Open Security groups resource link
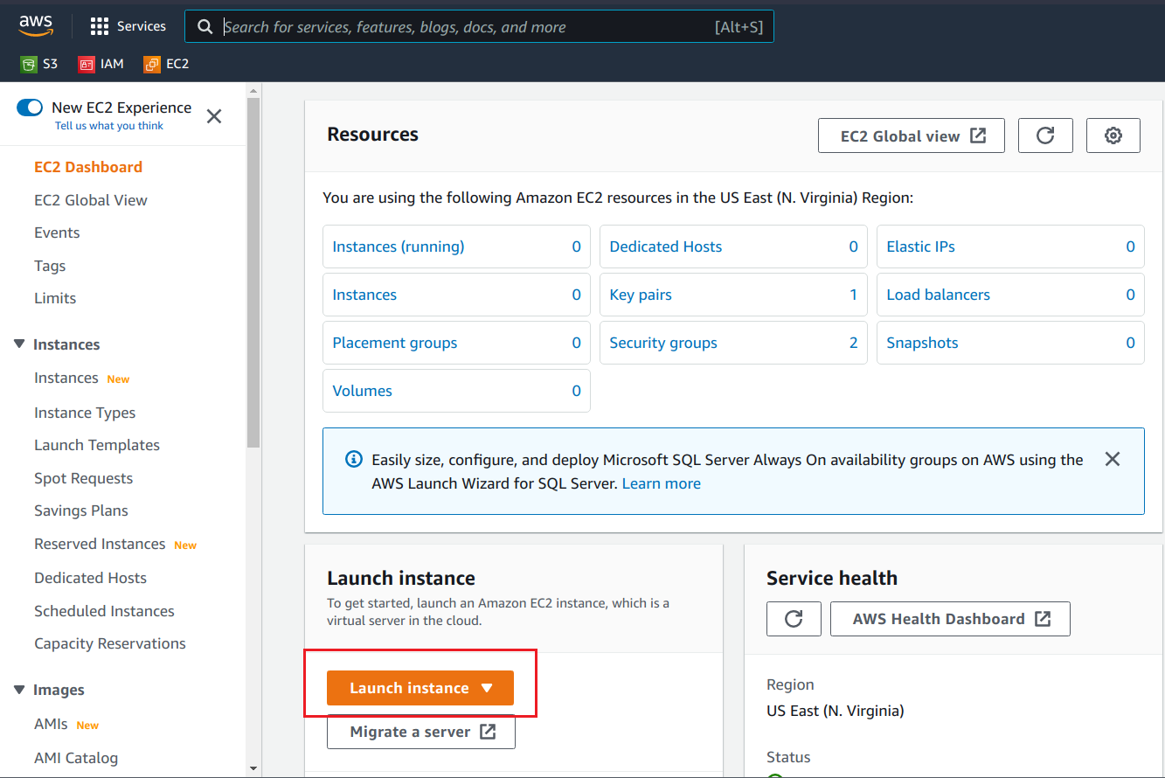 [663, 343]
